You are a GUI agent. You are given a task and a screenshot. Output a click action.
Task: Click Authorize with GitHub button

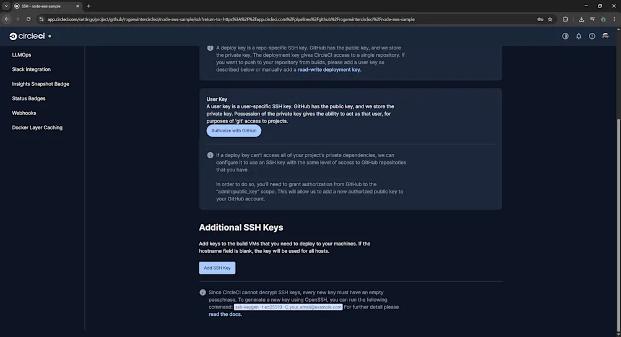click(233, 130)
